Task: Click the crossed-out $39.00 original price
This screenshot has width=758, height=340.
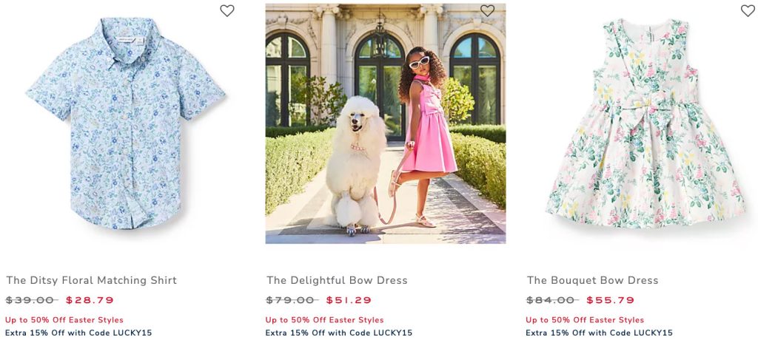Action: point(31,300)
